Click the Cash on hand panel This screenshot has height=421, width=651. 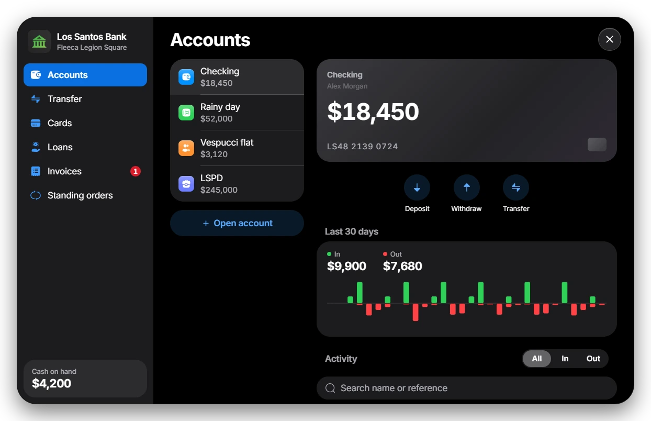pyautogui.click(x=85, y=379)
